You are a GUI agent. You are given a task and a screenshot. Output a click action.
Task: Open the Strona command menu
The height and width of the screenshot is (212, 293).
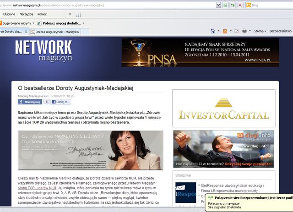point(260,31)
